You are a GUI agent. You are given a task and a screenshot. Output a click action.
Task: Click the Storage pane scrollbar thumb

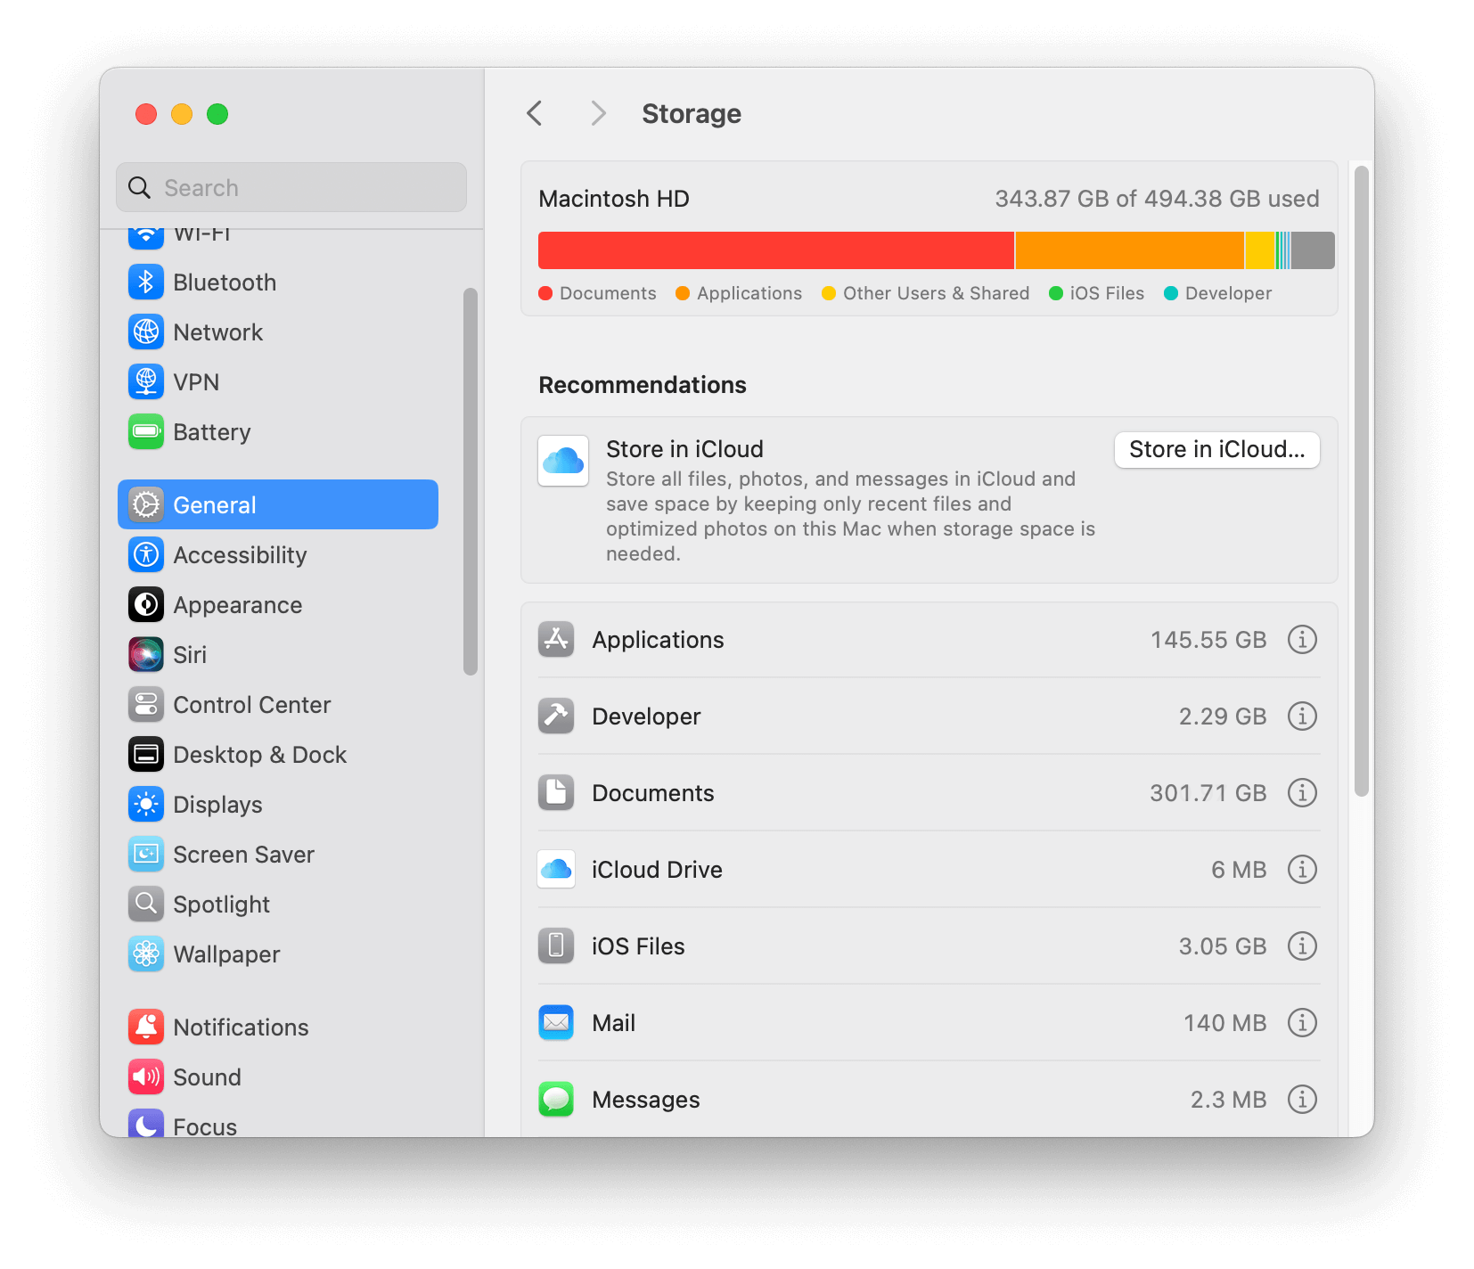point(1361,481)
